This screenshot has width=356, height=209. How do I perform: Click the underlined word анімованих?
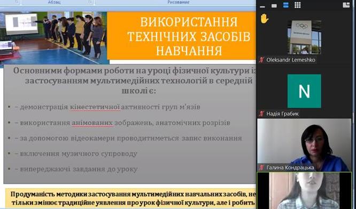coord(92,123)
